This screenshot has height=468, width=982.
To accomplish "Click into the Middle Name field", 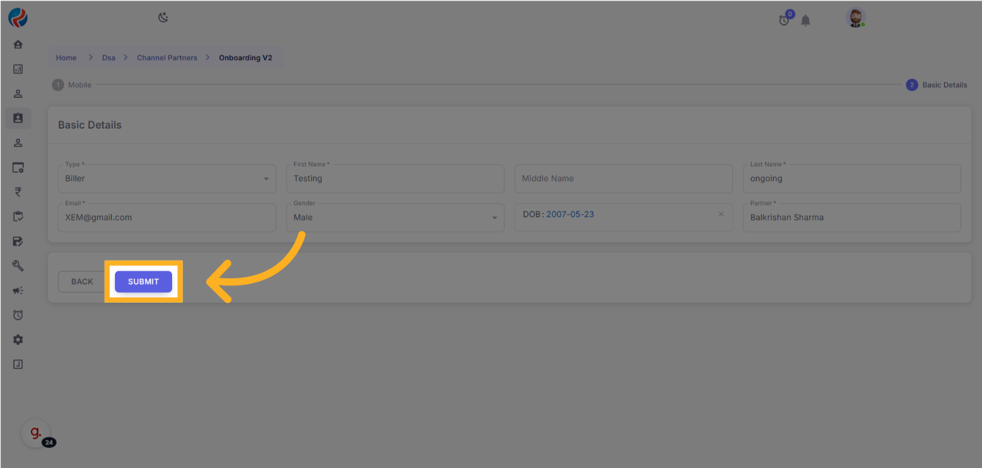I will [x=623, y=179].
